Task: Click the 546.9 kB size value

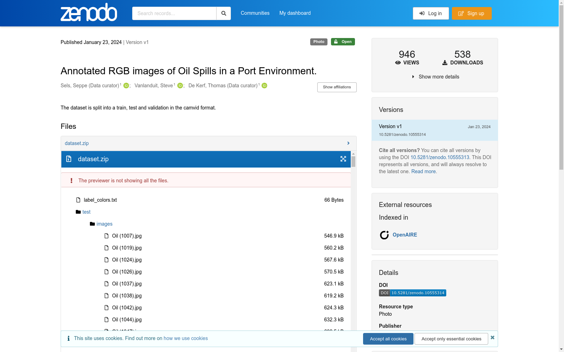Action: point(334,236)
